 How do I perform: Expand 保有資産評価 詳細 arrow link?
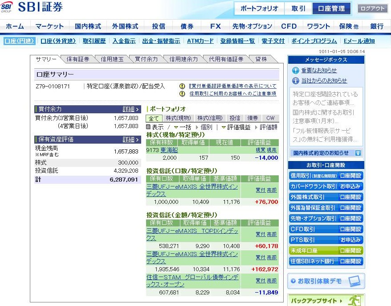[130, 139]
